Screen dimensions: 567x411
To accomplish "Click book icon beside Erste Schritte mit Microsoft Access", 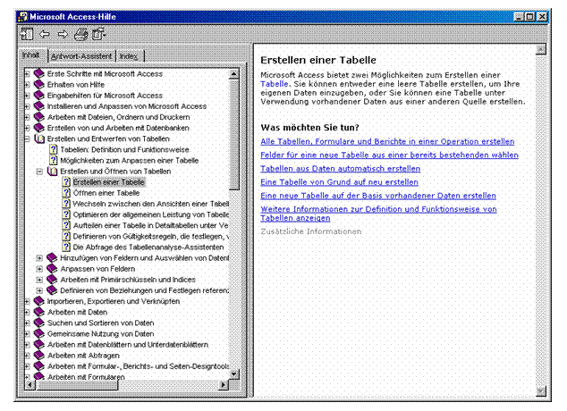I will (38, 73).
